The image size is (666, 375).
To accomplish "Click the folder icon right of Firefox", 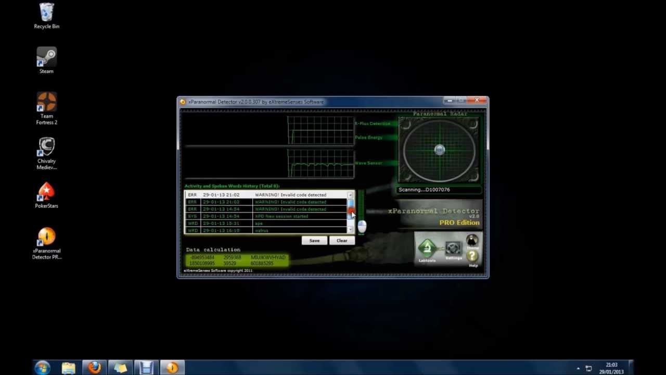I will [x=121, y=368].
